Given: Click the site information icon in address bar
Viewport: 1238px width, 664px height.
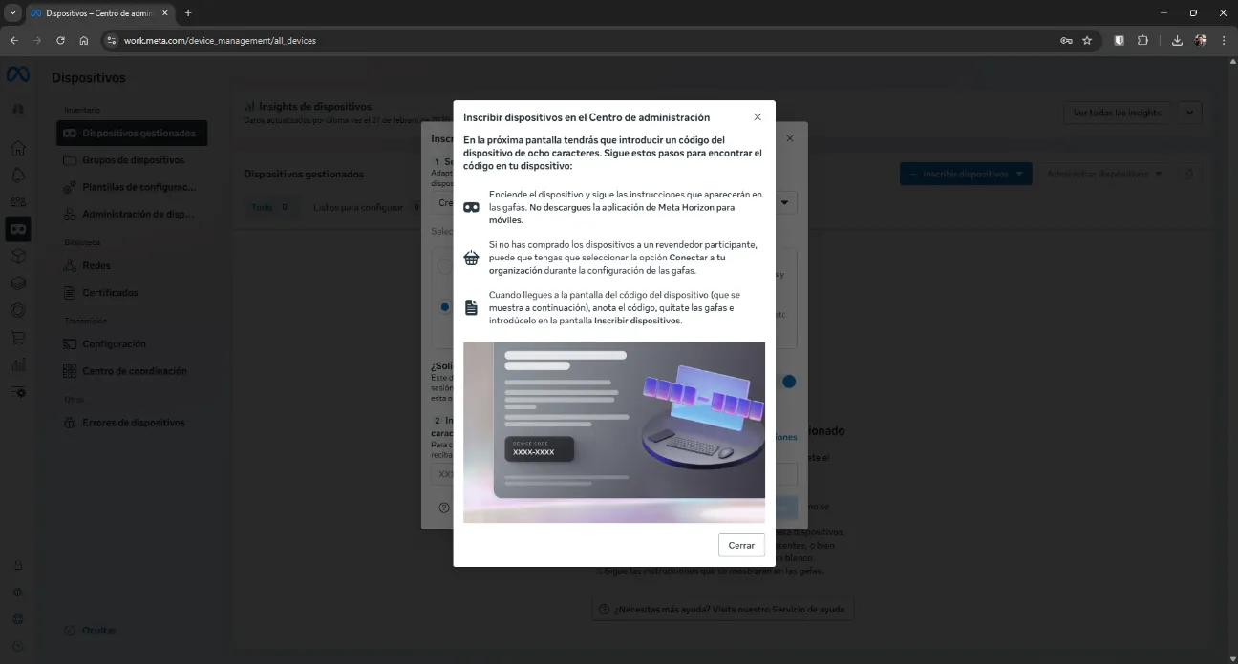Looking at the screenshot, I should click(111, 41).
